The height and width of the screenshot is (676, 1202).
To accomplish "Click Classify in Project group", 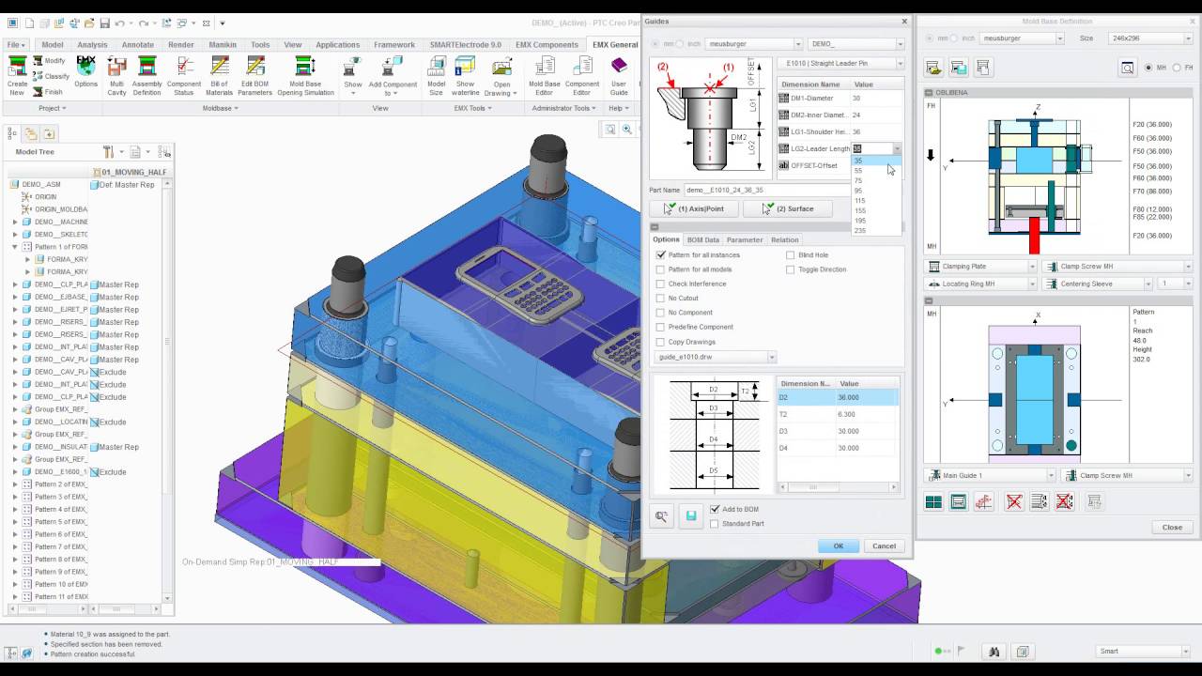I will click(51, 76).
